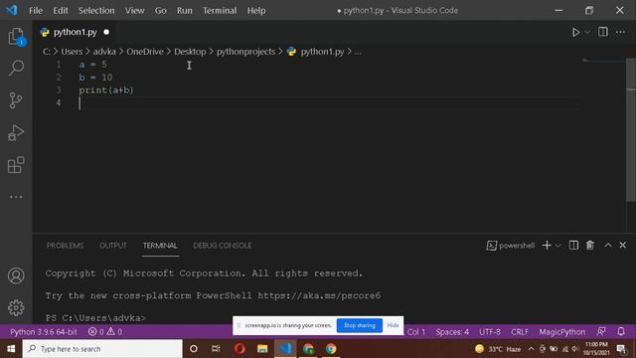Maximize the panel with the up chevron
This screenshot has width=636, height=358.
pyautogui.click(x=608, y=246)
